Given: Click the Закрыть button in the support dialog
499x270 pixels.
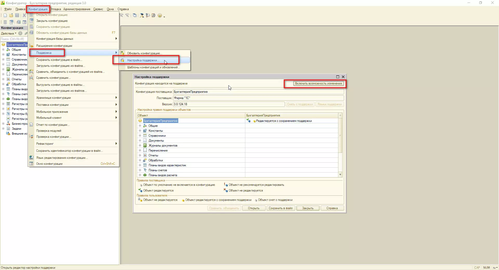Looking at the screenshot, I should (x=308, y=208).
